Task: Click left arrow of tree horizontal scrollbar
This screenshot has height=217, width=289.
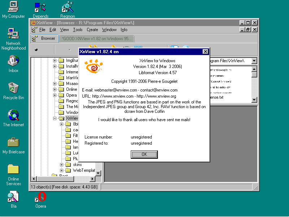Action: tap(34, 179)
